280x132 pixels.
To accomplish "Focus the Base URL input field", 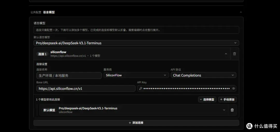I will tap(86, 88).
